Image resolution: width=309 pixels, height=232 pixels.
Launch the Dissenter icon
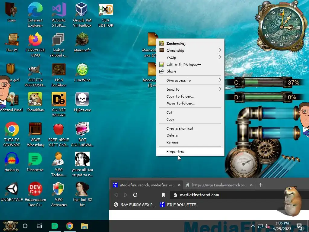[x=35, y=159]
